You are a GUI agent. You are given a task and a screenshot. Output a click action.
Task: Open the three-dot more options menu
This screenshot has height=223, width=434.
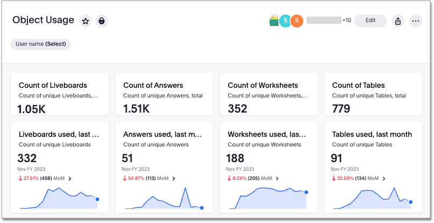tap(415, 21)
